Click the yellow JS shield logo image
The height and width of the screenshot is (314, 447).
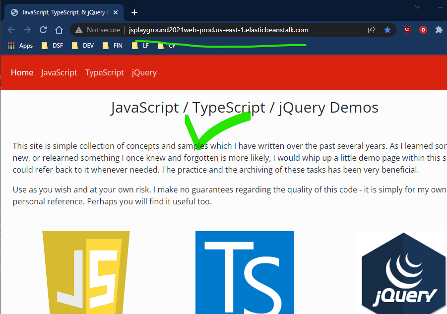pyautogui.click(x=86, y=272)
